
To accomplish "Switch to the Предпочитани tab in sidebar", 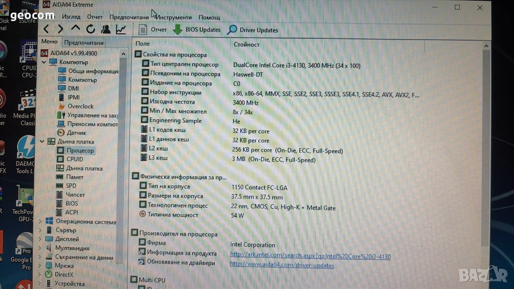I will point(84,43).
